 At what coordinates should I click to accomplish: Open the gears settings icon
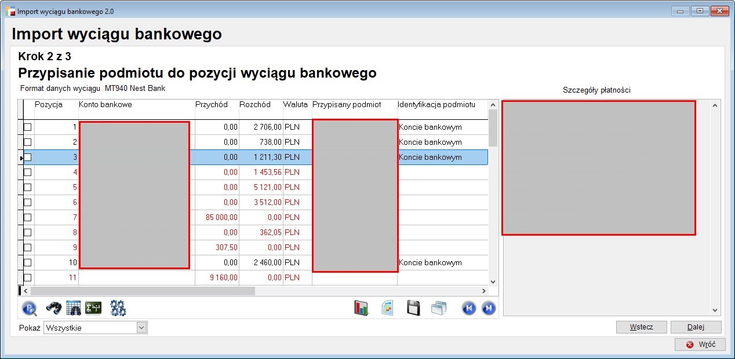118,308
